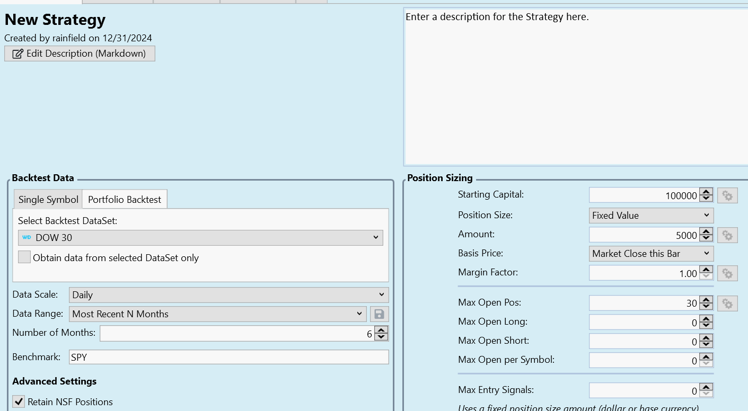Click save icon next to Data Range
The width and height of the screenshot is (748, 411).
[379, 314]
